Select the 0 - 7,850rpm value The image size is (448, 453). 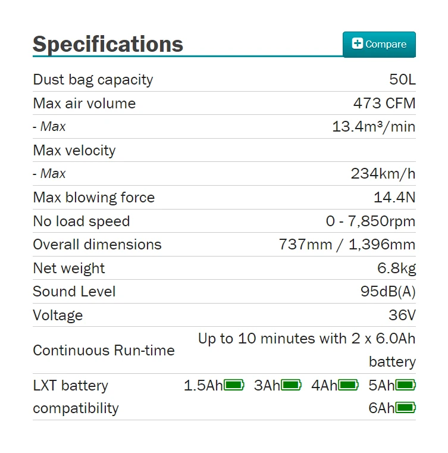click(370, 221)
